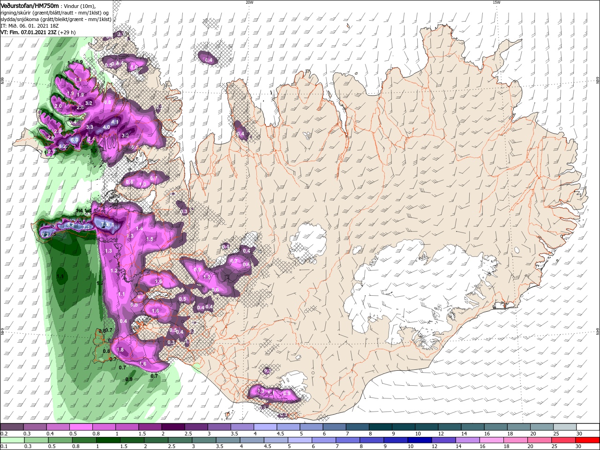
Task: Click the 6.0 precipitation value in the Westfjords
Action: pos(74,140)
